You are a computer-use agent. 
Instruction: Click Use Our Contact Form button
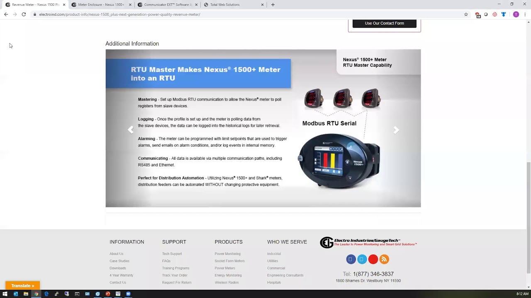point(385,23)
